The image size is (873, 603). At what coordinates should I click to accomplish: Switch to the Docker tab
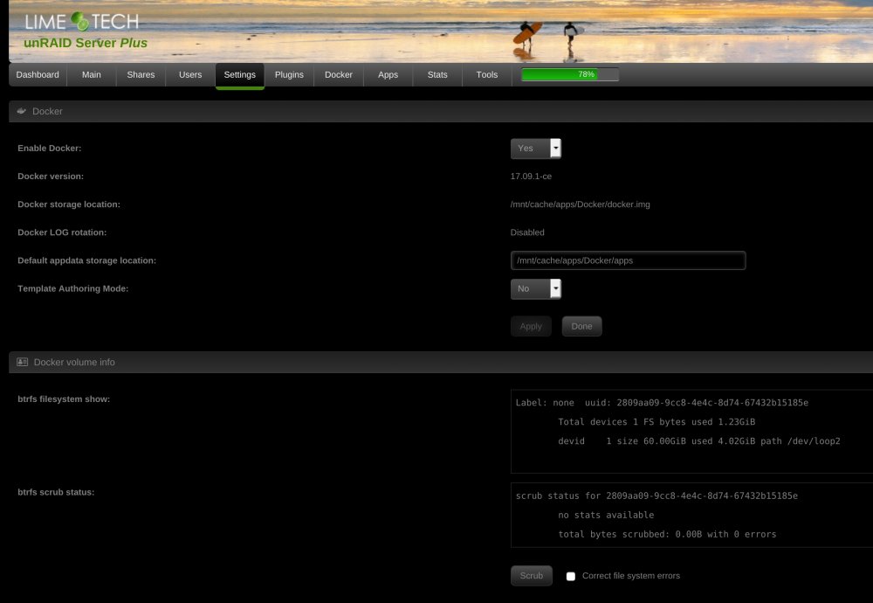339,74
